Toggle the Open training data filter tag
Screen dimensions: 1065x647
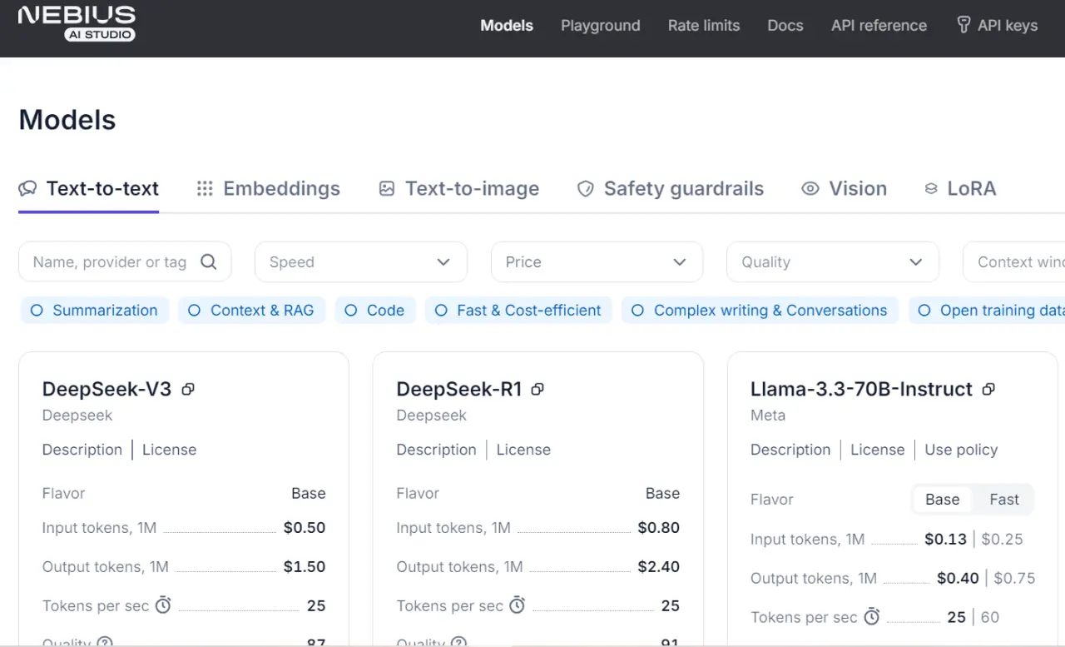click(x=987, y=311)
